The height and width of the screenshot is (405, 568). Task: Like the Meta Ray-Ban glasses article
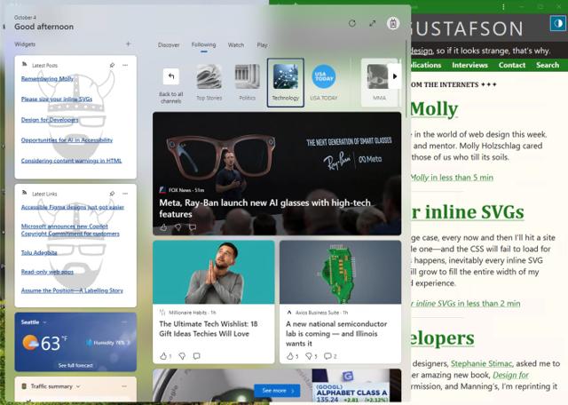click(162, 227)
